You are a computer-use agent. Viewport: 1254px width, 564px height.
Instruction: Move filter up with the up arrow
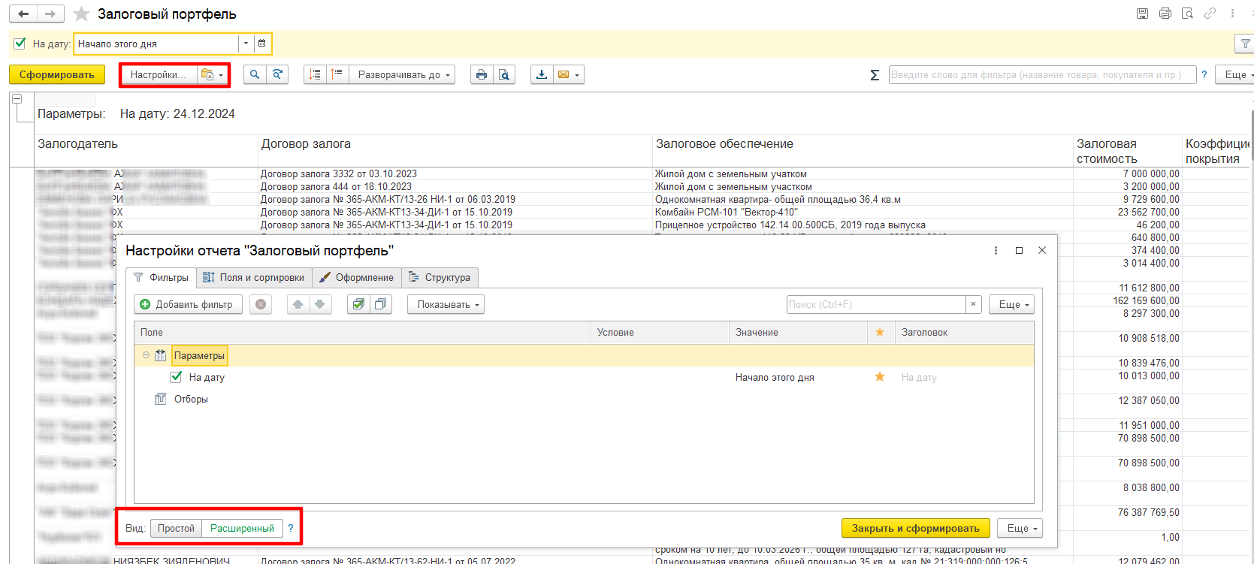[298, 304]
